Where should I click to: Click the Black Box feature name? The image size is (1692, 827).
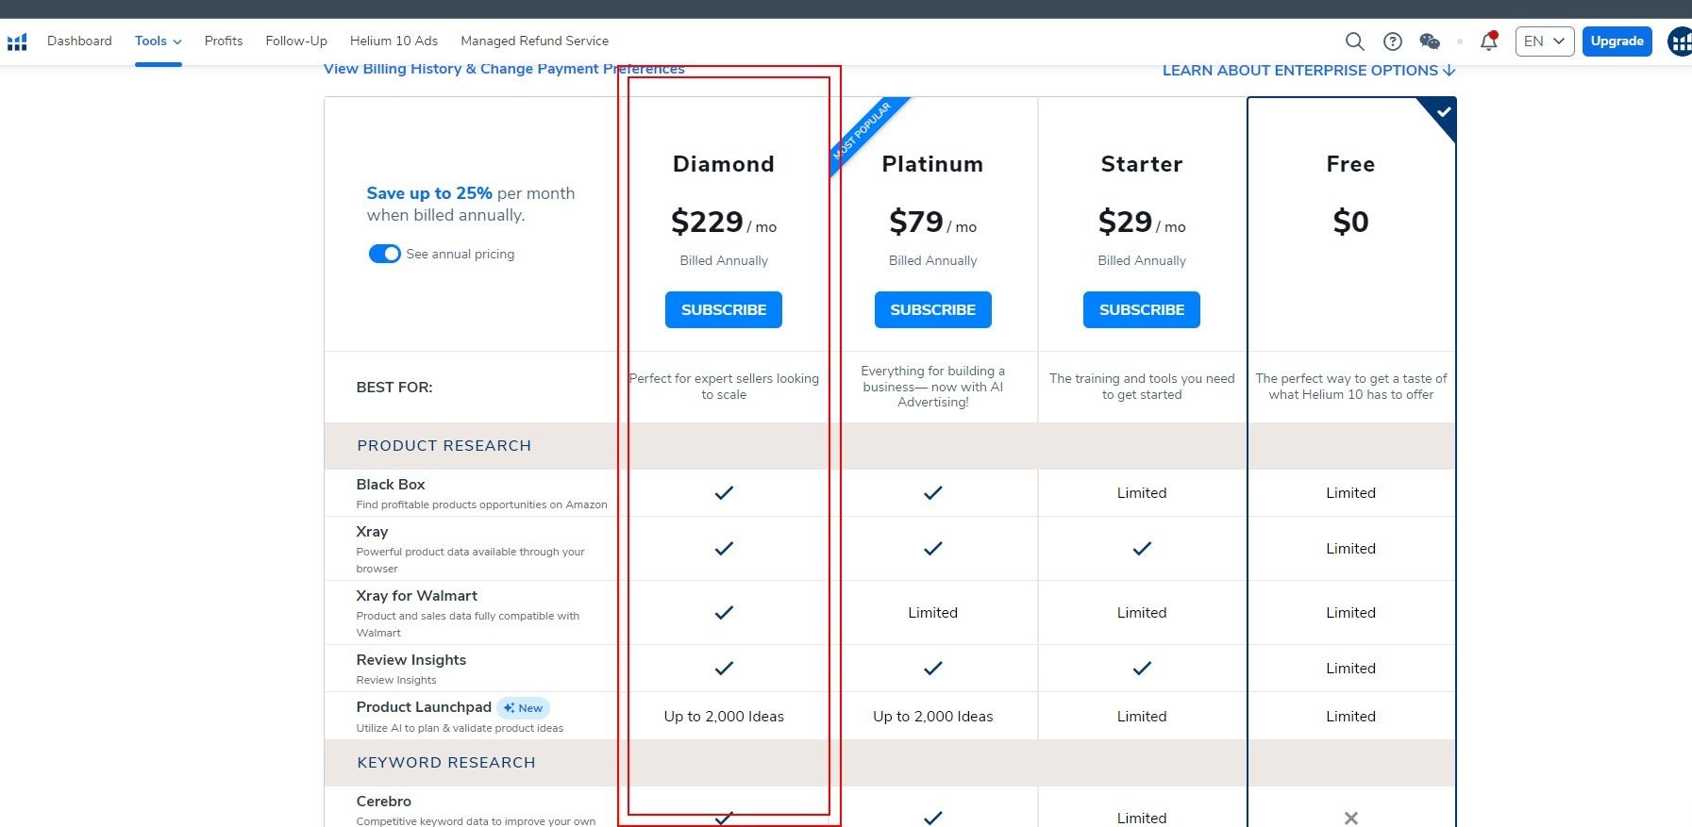[391, 485]
